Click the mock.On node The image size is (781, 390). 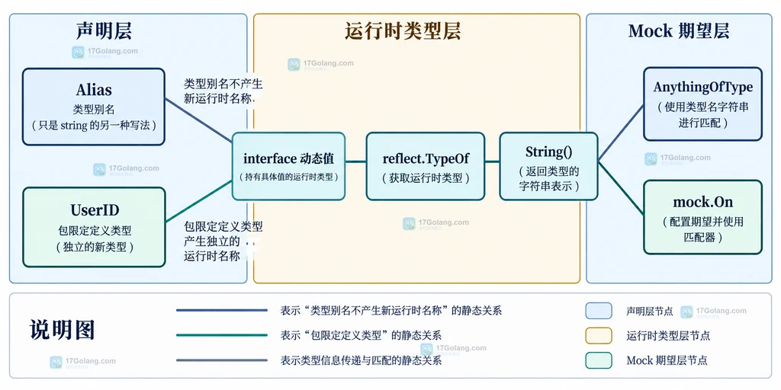pyautogui.click(x=702, y=217)
